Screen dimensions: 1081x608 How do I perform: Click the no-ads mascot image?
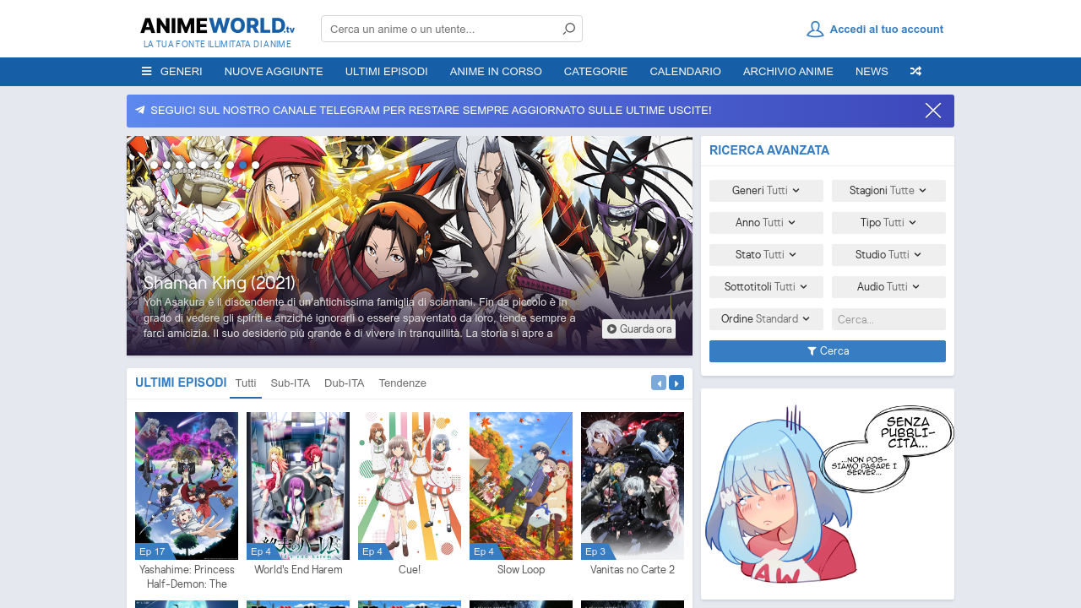(828, 494)
